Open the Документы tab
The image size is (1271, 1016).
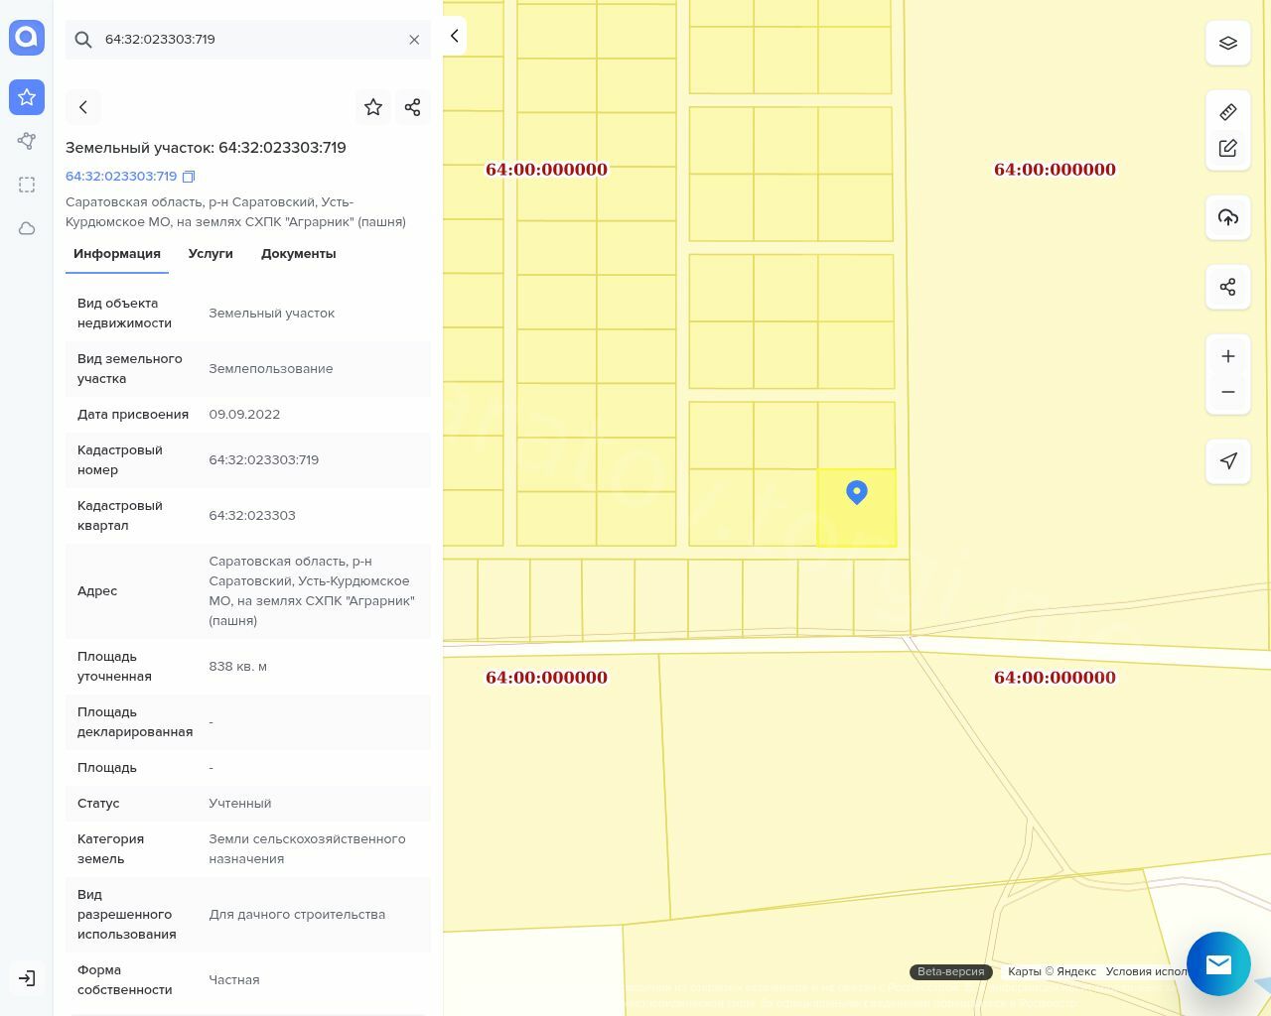[x=298, y=254]
